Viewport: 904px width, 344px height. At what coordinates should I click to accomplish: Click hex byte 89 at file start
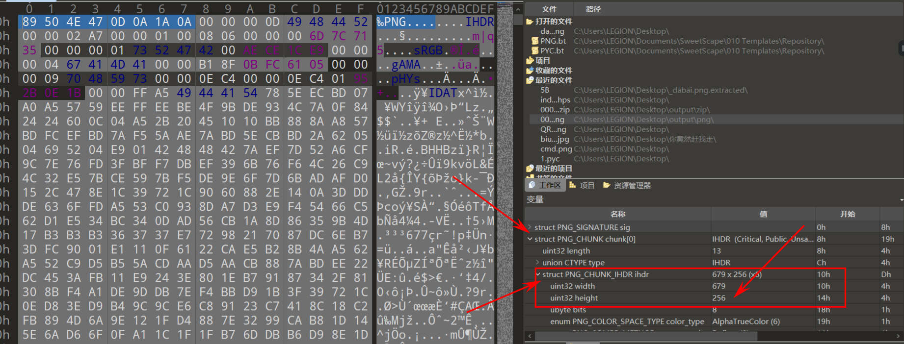coord(29,22)
